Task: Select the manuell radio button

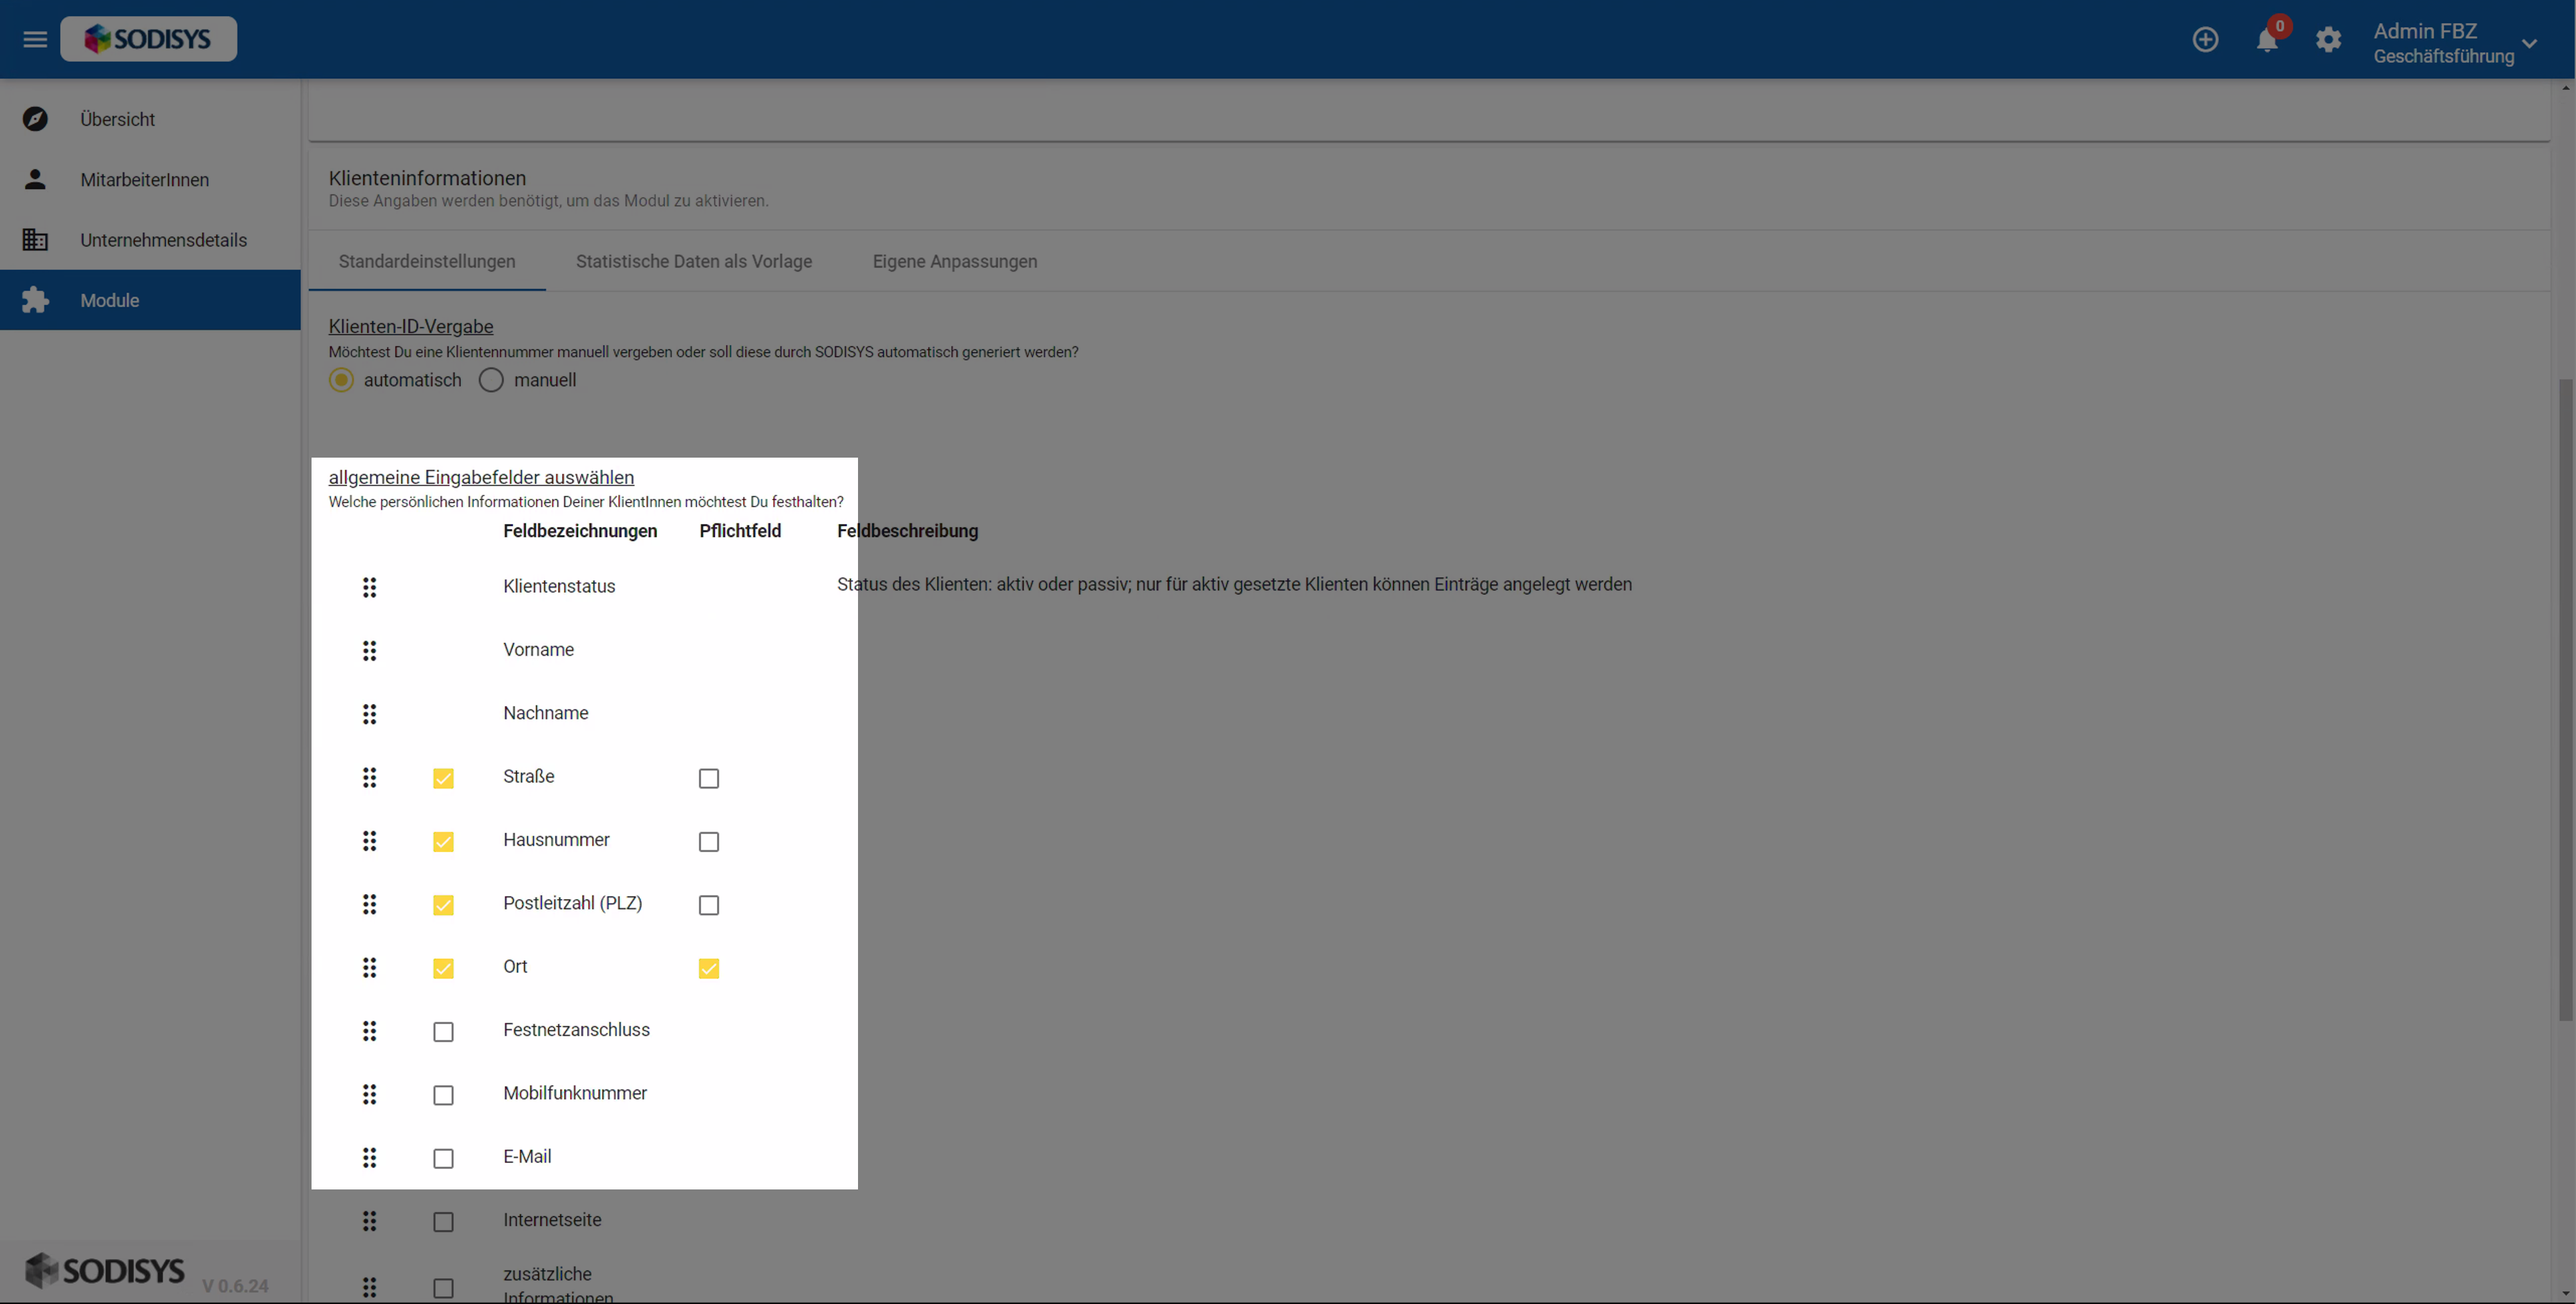Action: click(491, 380)
